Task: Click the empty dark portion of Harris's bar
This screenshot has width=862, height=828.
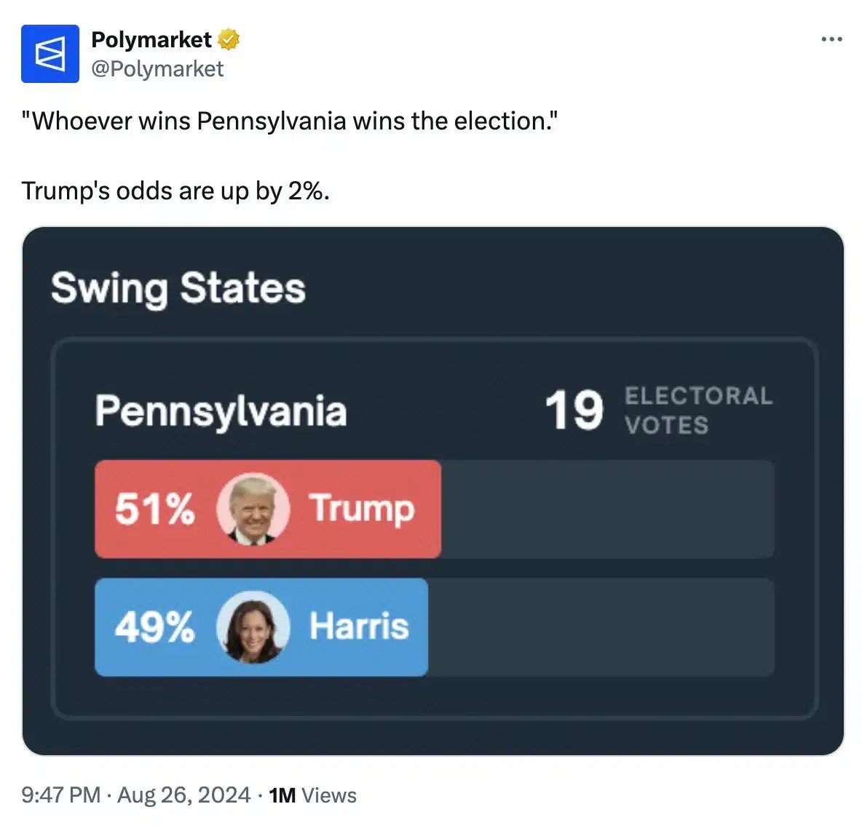Action: pos(601,627)
